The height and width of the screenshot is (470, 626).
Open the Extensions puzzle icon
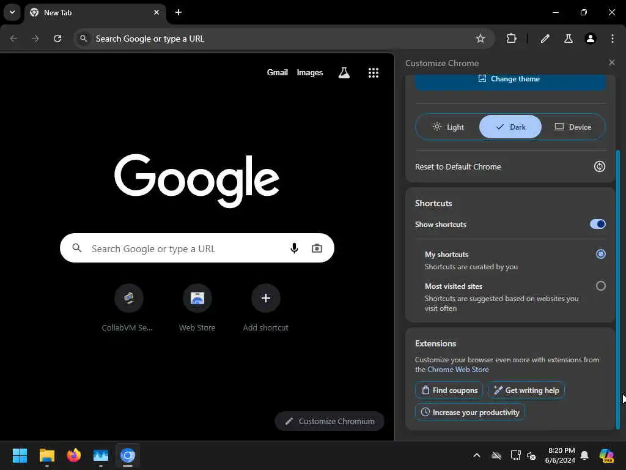(x=511, y=39)
